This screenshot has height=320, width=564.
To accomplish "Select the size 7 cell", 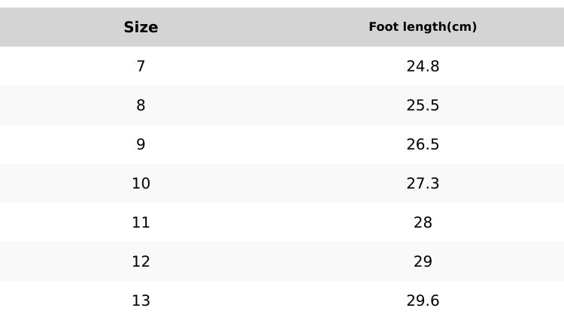I will (141, 66).
